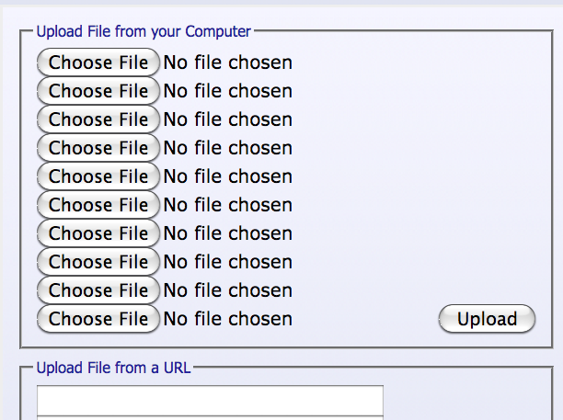
Task: Click the fifth row's No file chosen label
Action: [x=227, y=176]
